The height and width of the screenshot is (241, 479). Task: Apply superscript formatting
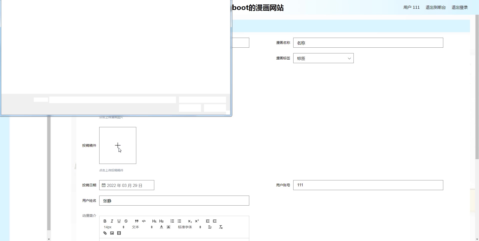point(197,221)
